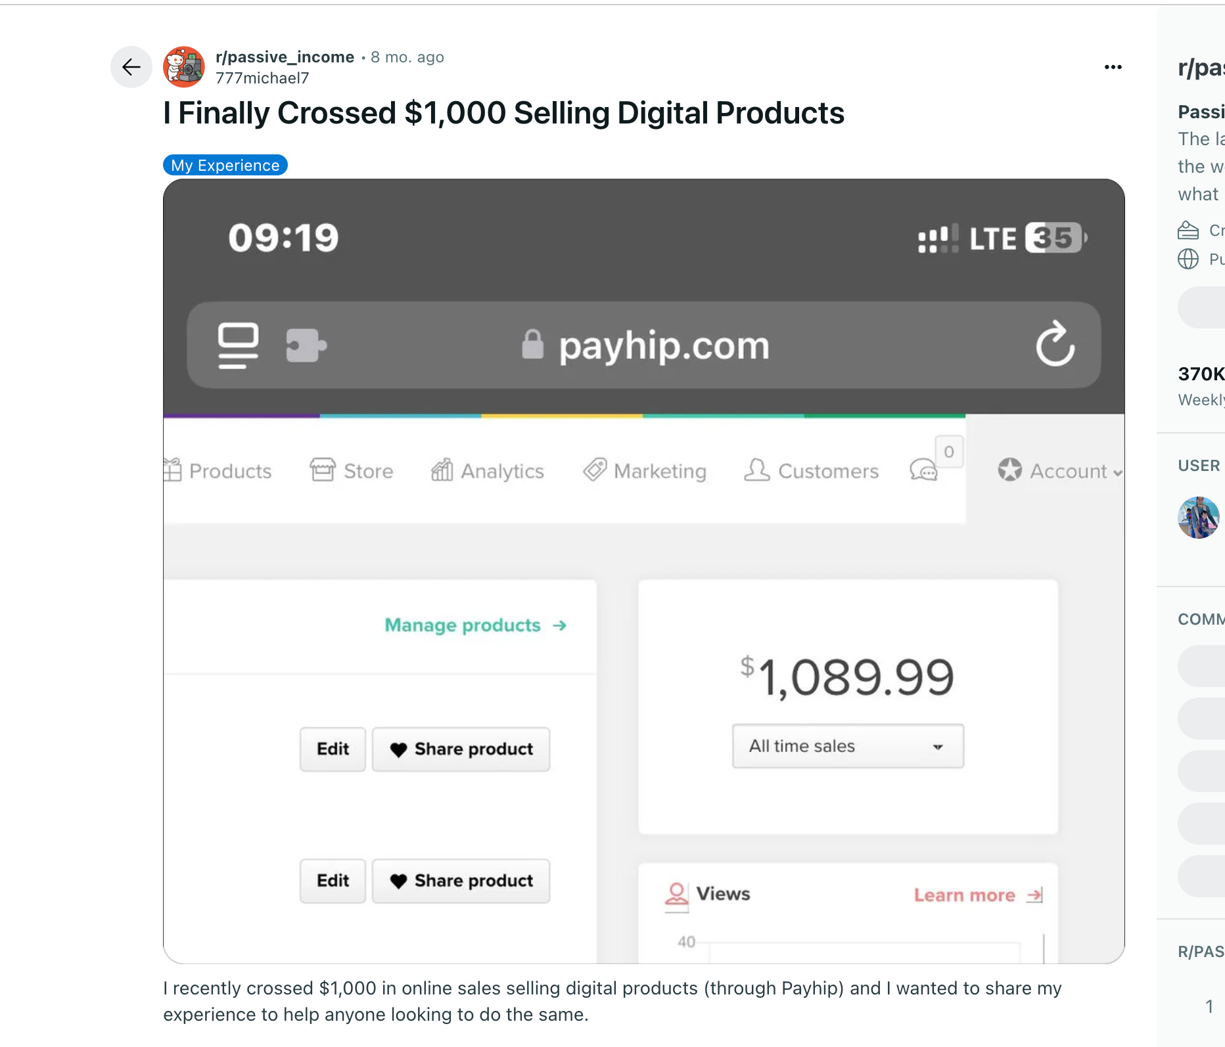Click the chat bubble messages icon
The width and height of the screenshot is (1225, 1047).
tap(923, 470)
